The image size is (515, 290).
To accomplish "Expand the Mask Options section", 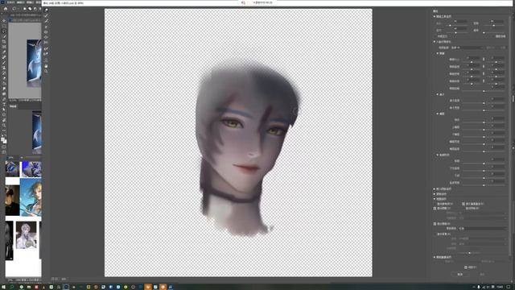I will point(435,194).
